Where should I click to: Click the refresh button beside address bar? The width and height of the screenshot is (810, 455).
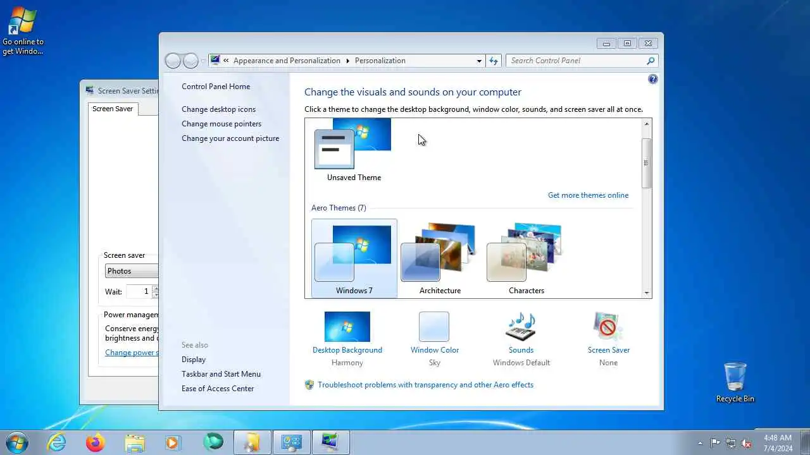click(494, 61)
